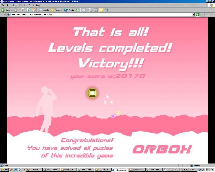Open Favorites with the star button
This screenshot has height=172, width=215.
(56, 10)
